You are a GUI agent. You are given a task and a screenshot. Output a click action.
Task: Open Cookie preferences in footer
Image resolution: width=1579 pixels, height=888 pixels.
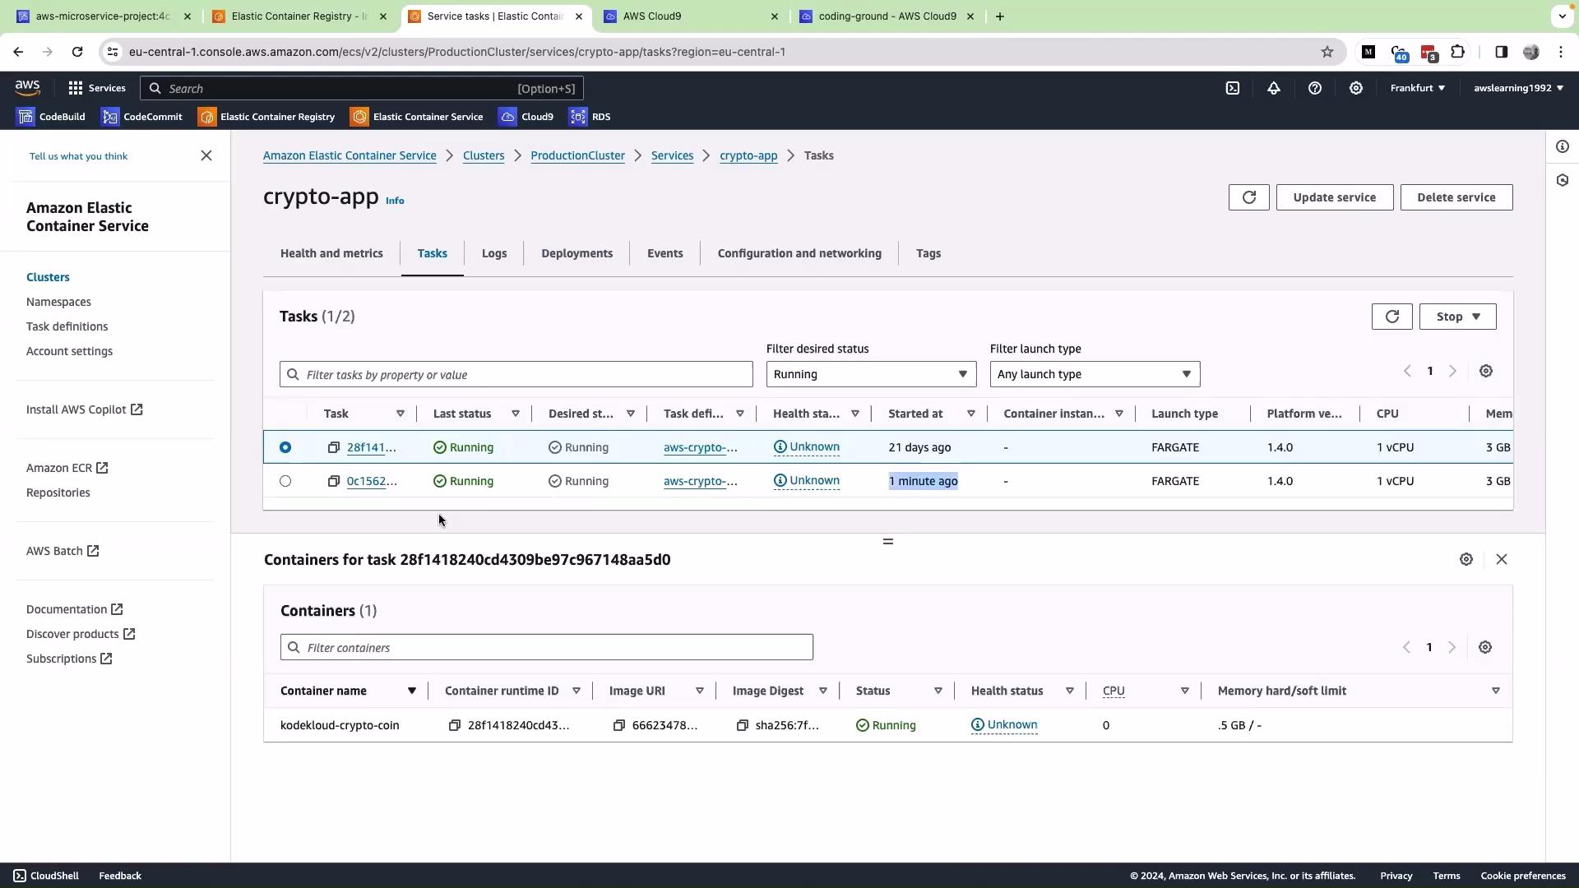(1523, 876)
